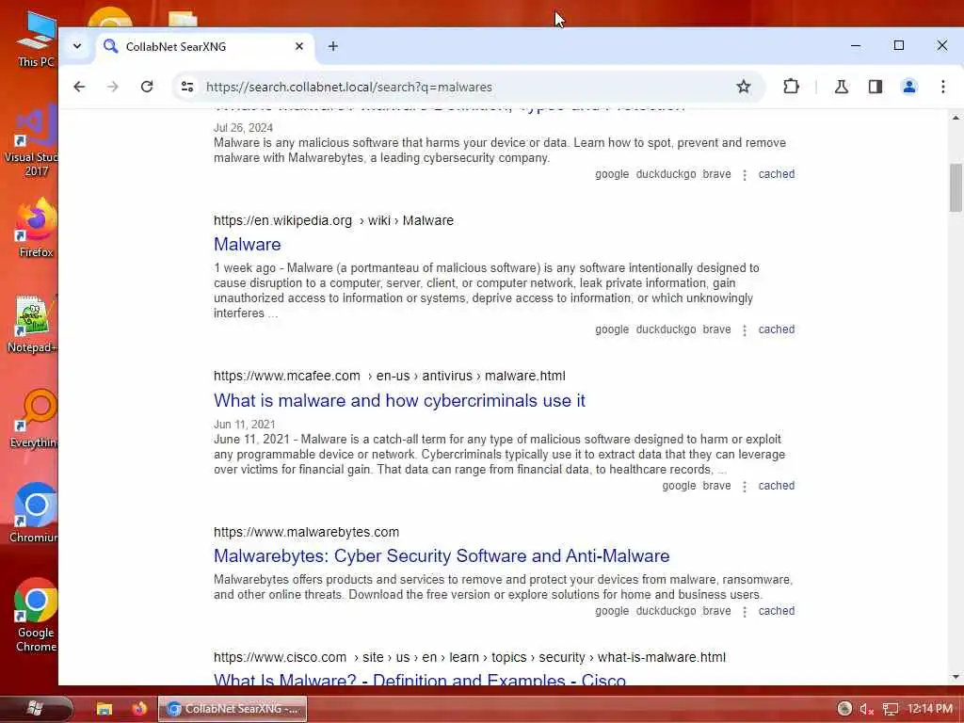Screen dimensions: 964x723
Task: Expand three-dot options for McAfee result
Action: point(745,487)
